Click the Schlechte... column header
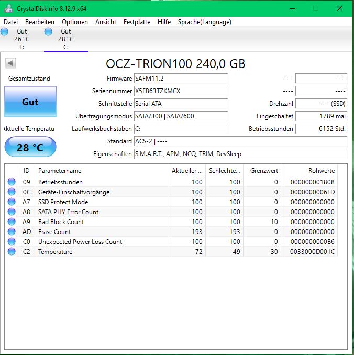The image size is (354, 355). 224,171
